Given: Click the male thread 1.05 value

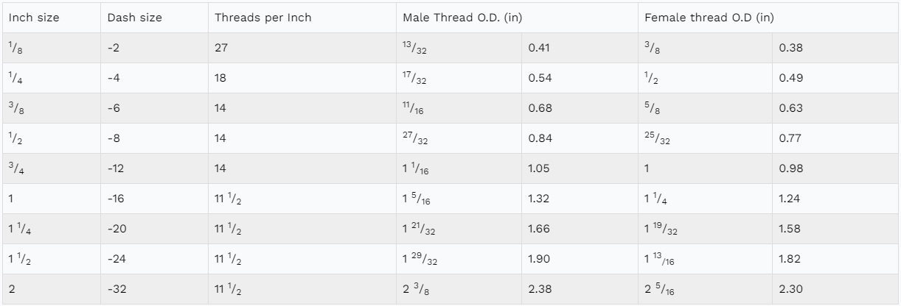Looking at the screenshot, I should click(x=540, y=168).
